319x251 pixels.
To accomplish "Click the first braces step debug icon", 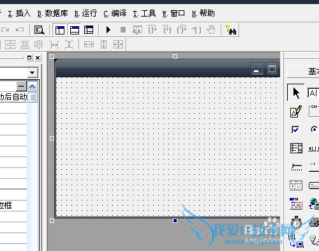I will pyautogui.click(x=152, y=29).
